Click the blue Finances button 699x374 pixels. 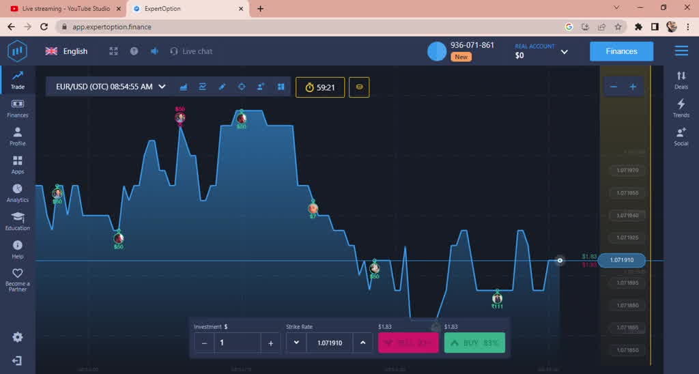click(x=621, y=51)
